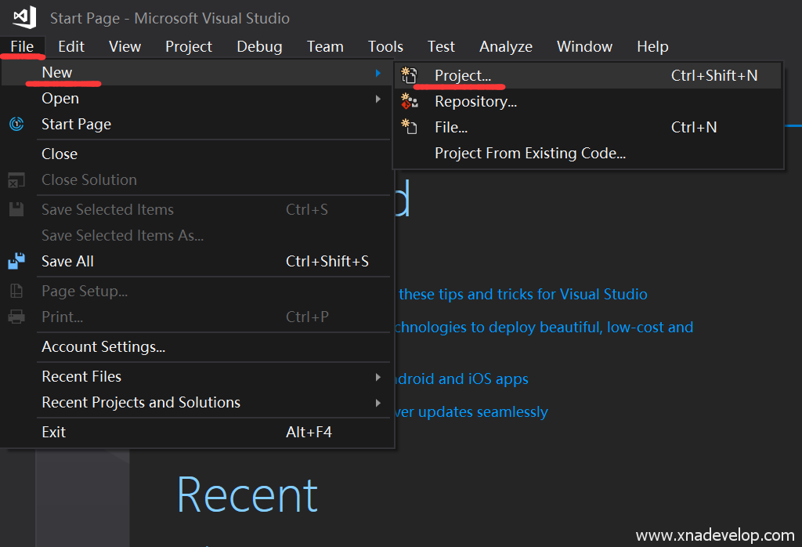Viewport: 802px width, 547px height.
Task: Click the New File icon in submenu
Action: click(x=409, y=127)
